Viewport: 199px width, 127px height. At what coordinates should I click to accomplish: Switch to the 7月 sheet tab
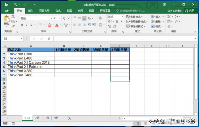(37, 118)
